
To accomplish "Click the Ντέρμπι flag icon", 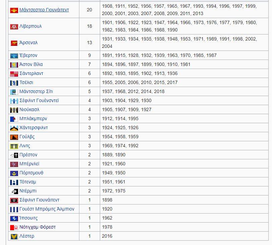I will pos(14,191).
